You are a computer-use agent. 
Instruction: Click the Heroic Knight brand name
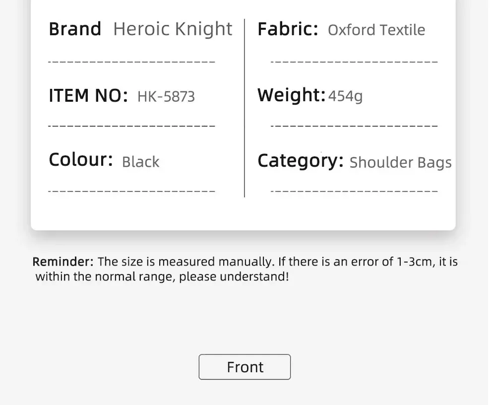(173, 29)
